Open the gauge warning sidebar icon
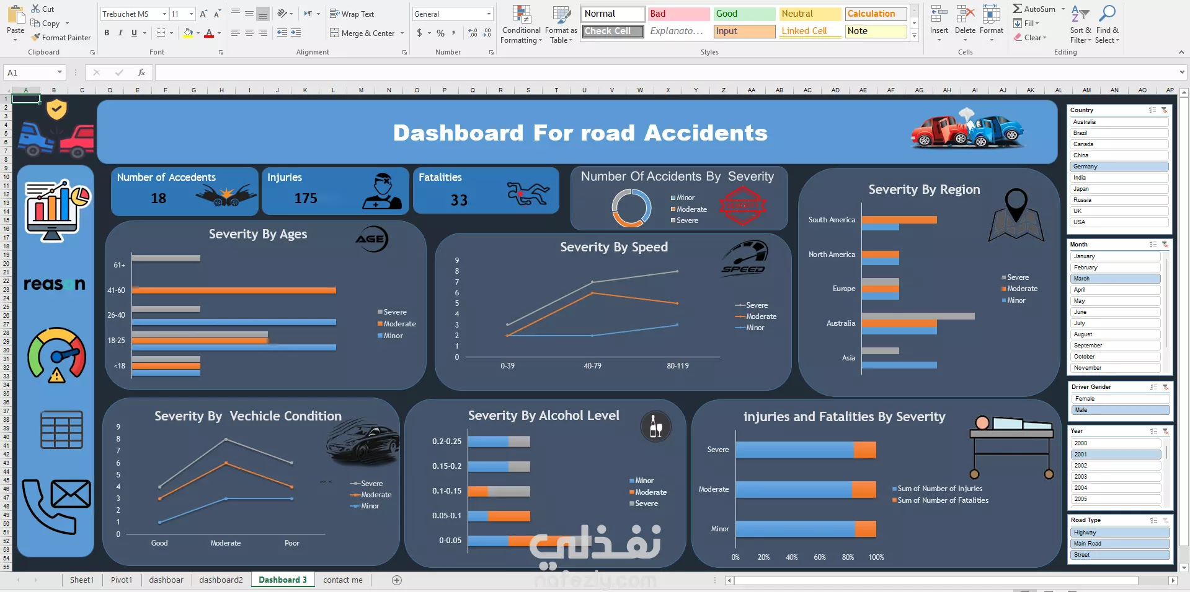This screenshot has height=592, width=1190. click(56, 355)
